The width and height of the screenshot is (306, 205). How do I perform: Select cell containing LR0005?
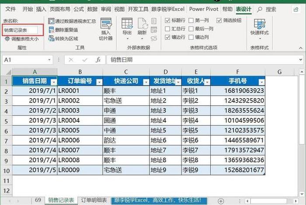click(80, 130)
